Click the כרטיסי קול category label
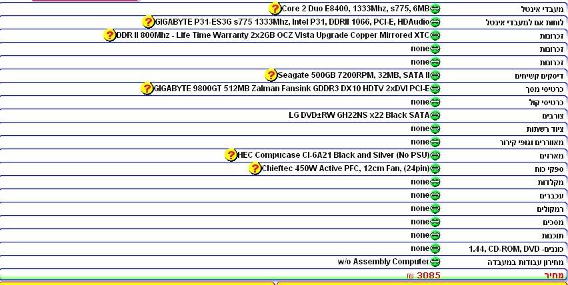This screenshot has width=568, height=285. click(546, 103)
